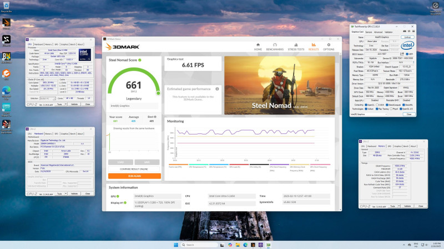Click COMPARE RESULT ONLINE button
The height and width of the screenshot is (249, 444).
[134, 169]
